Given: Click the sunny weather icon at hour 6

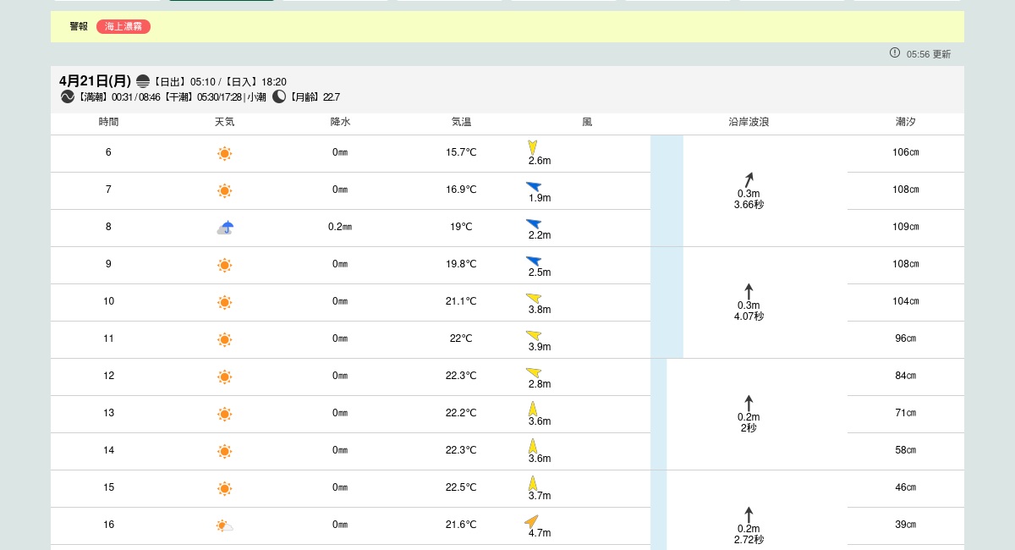Looking at the screenshot, I should tap(224, 154).
